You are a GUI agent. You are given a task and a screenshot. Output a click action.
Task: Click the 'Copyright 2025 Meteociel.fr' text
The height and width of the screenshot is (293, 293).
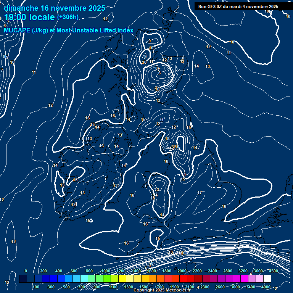tap(162, 290)
